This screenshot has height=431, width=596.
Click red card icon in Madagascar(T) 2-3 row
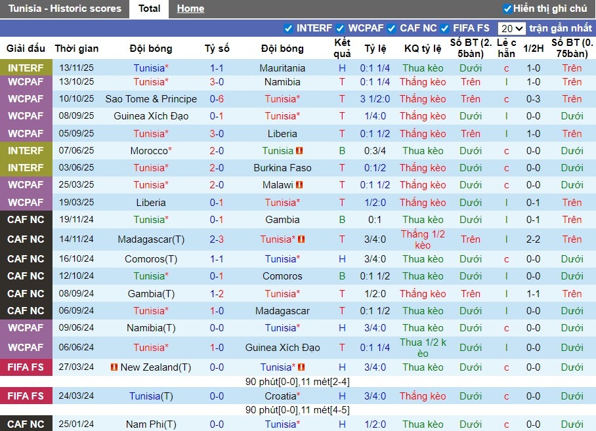301,239
